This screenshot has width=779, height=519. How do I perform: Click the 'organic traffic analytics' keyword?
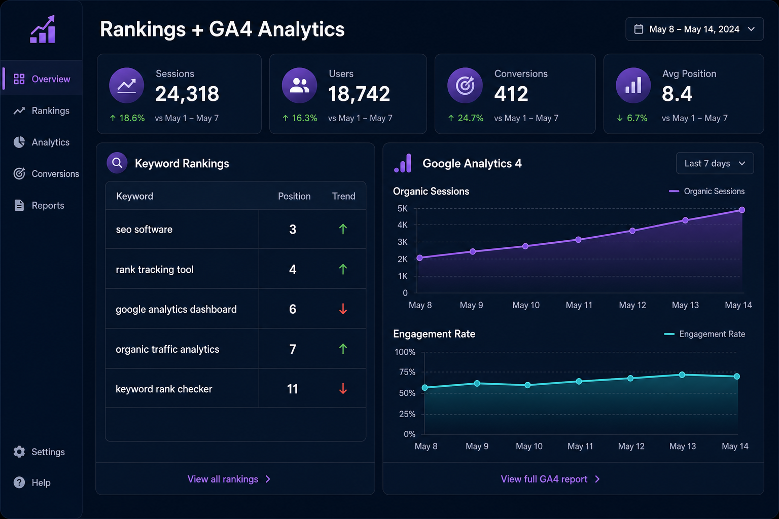pos(167,349)
